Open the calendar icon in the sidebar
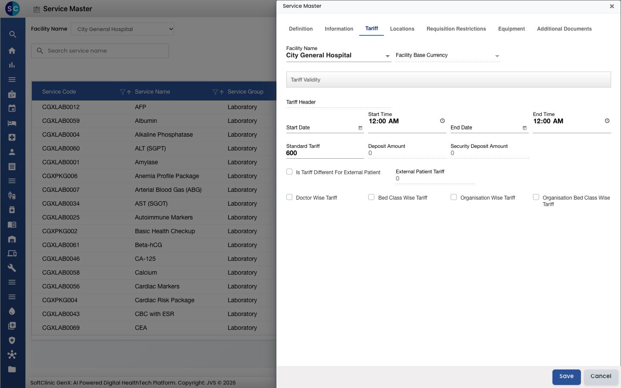Screen dimensions: 621x388 coord(12,109)
